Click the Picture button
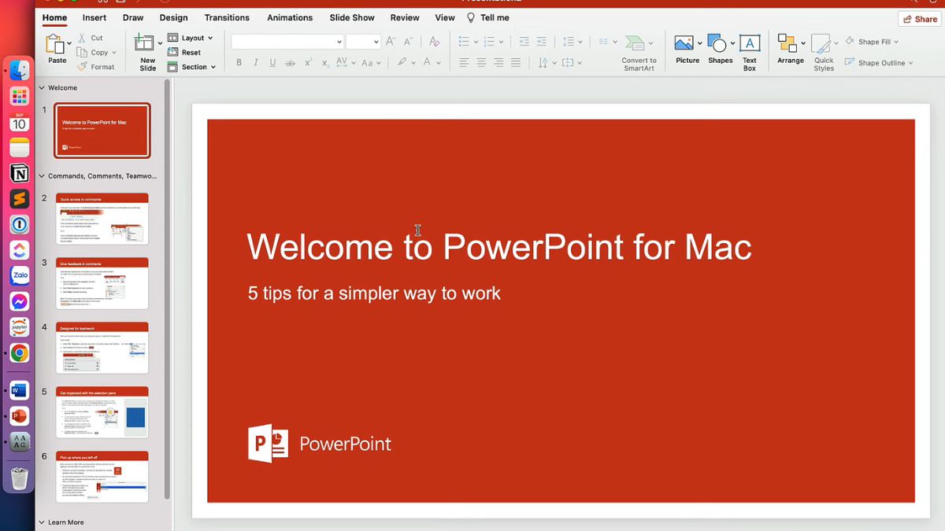This screenshot has height=531, width=945. pyautogui.click(x=687, y=49)
